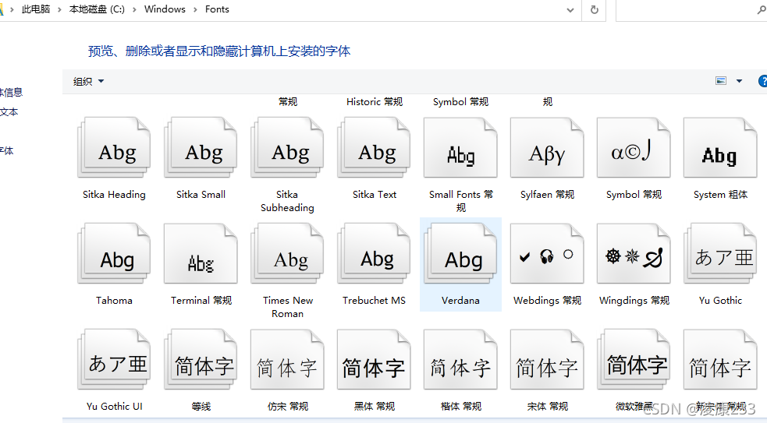Select the 微软雅黑 font icon
The image size is (767, 423).
coord(634,359)
